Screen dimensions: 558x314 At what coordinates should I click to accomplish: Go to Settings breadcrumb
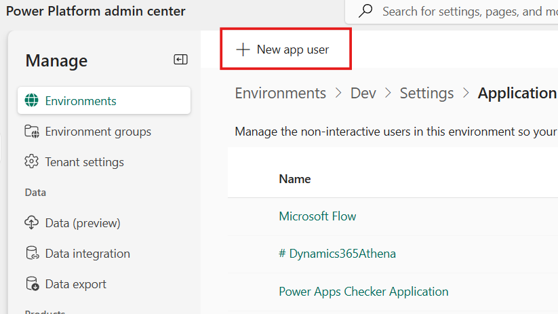click(426, 94)
